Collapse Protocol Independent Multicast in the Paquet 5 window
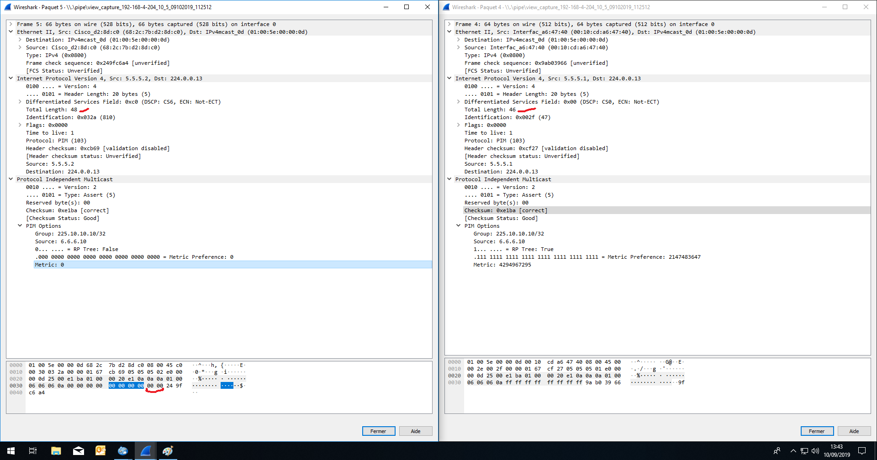Image resolution: width=877 pixels, height=460 pixels. [x=11, y=179]
